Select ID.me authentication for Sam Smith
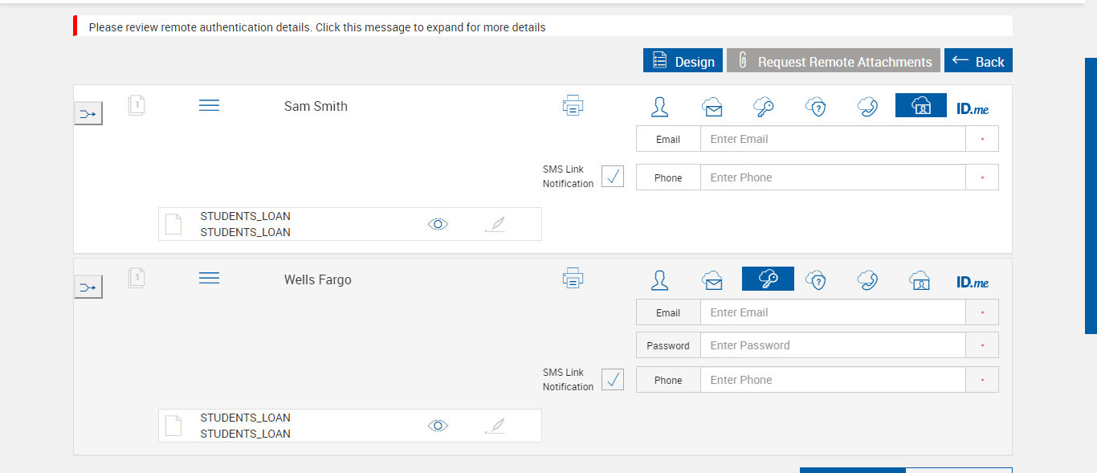Screen dimensions: 1097x473 [973, 108]
